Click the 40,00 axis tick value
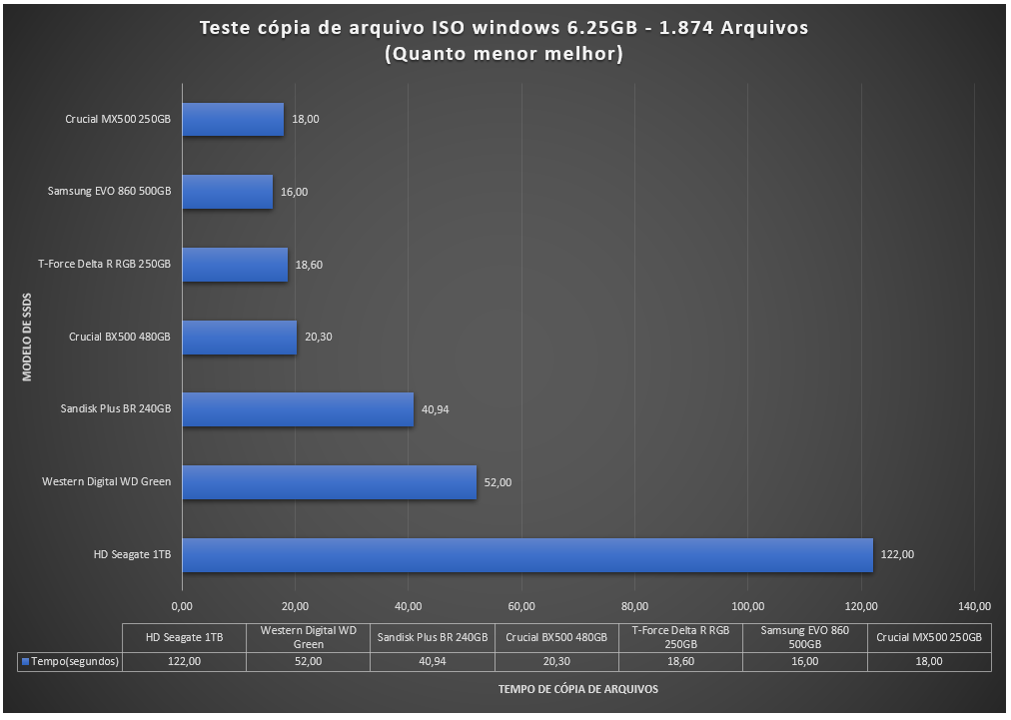This screenshot has width=1011, height=720. tap(409, 606)
